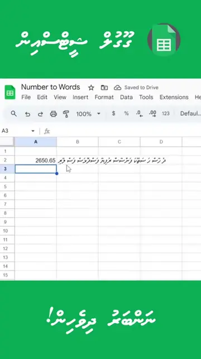Select the column B header
Viewport: 201px width, 359px height.
[x=78, y=142]
